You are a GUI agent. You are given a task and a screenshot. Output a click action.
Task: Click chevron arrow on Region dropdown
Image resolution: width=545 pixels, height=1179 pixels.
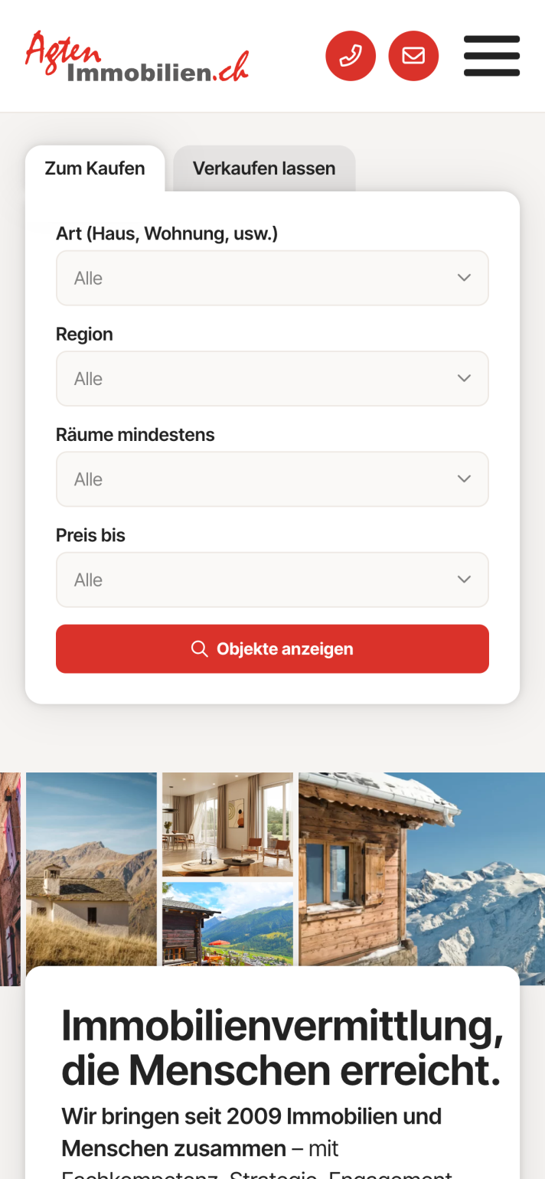click(464, 378)
